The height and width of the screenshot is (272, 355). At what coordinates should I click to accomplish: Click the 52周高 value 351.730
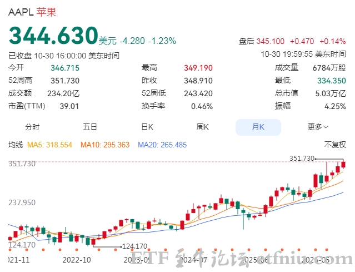pyautogui.click(x=65, y=81)
